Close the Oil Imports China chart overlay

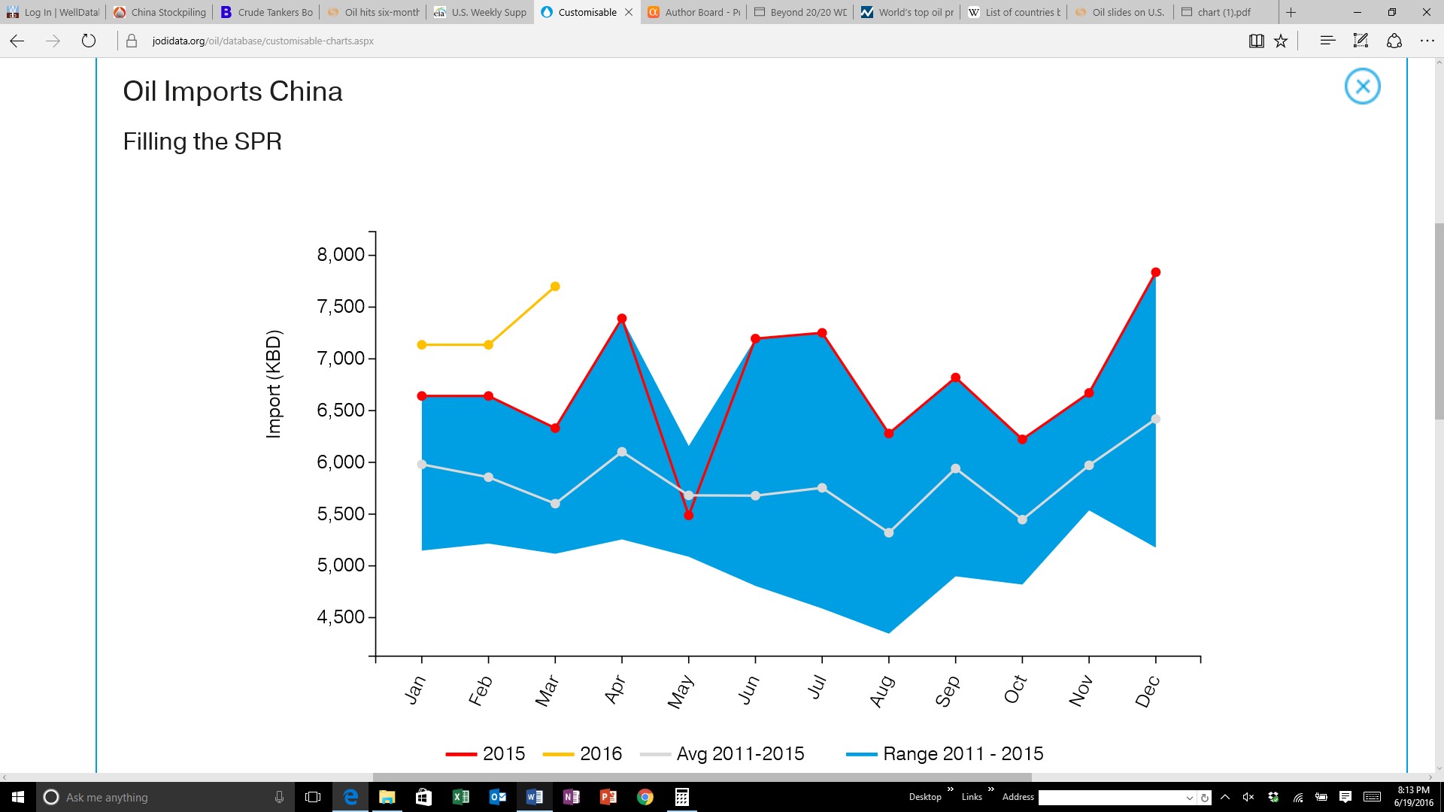1362,86
